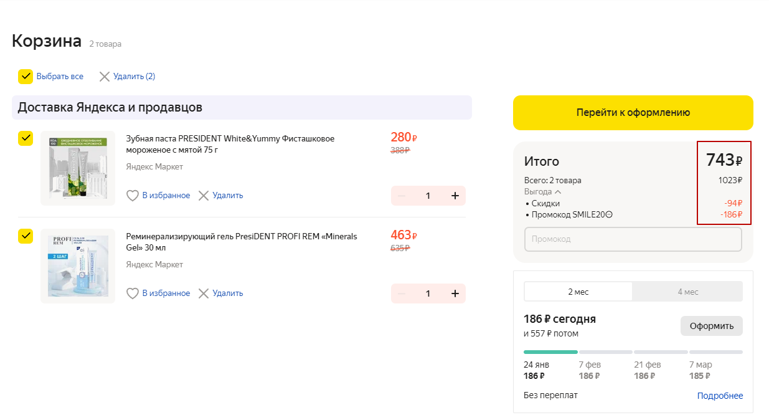Click X delete icon for remineralizing gel

coord(204,294)
